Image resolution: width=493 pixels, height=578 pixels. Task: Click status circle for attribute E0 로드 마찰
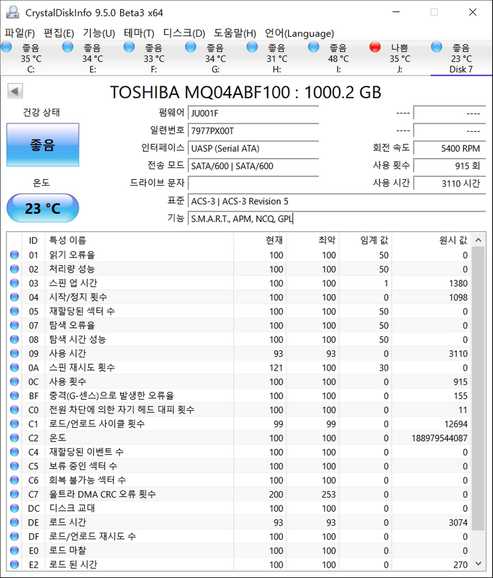click(14, 550)
